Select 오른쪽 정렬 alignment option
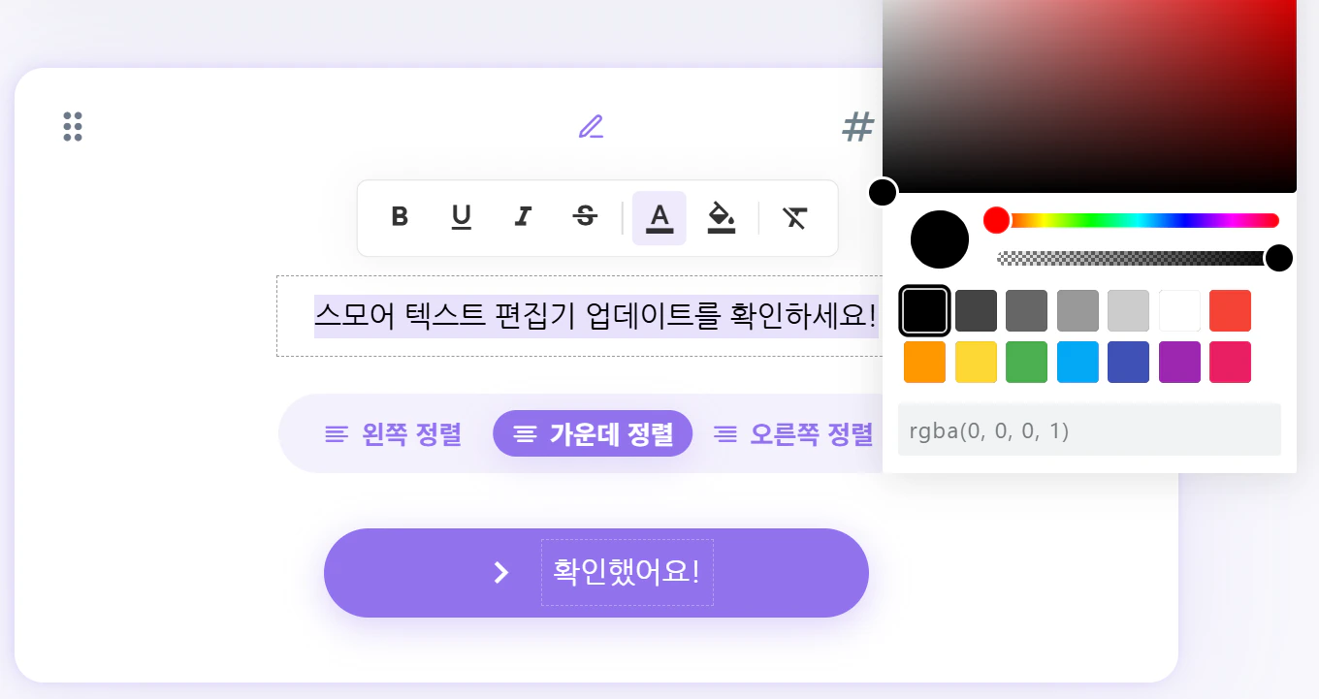 tap(793, 433)
